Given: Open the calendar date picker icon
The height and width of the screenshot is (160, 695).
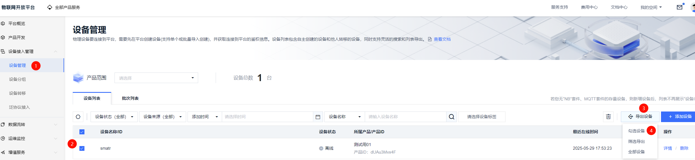Looking at the screenshot, I should tap(318, 117).
